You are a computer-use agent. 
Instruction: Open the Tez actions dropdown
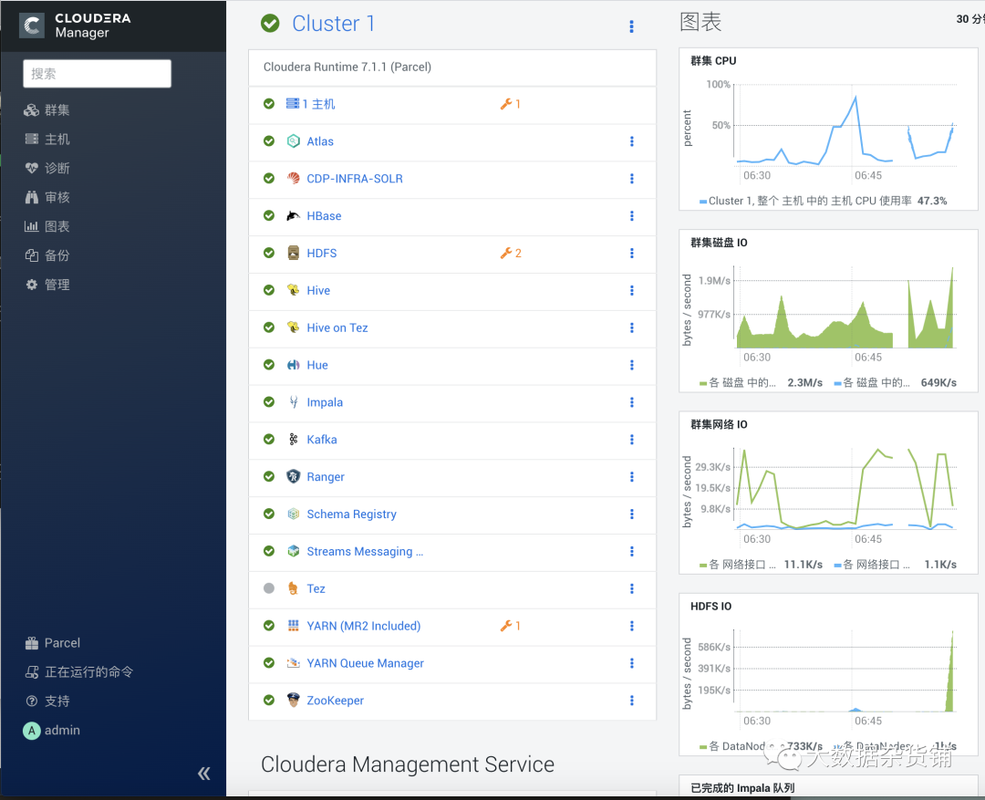pos(631,588)
